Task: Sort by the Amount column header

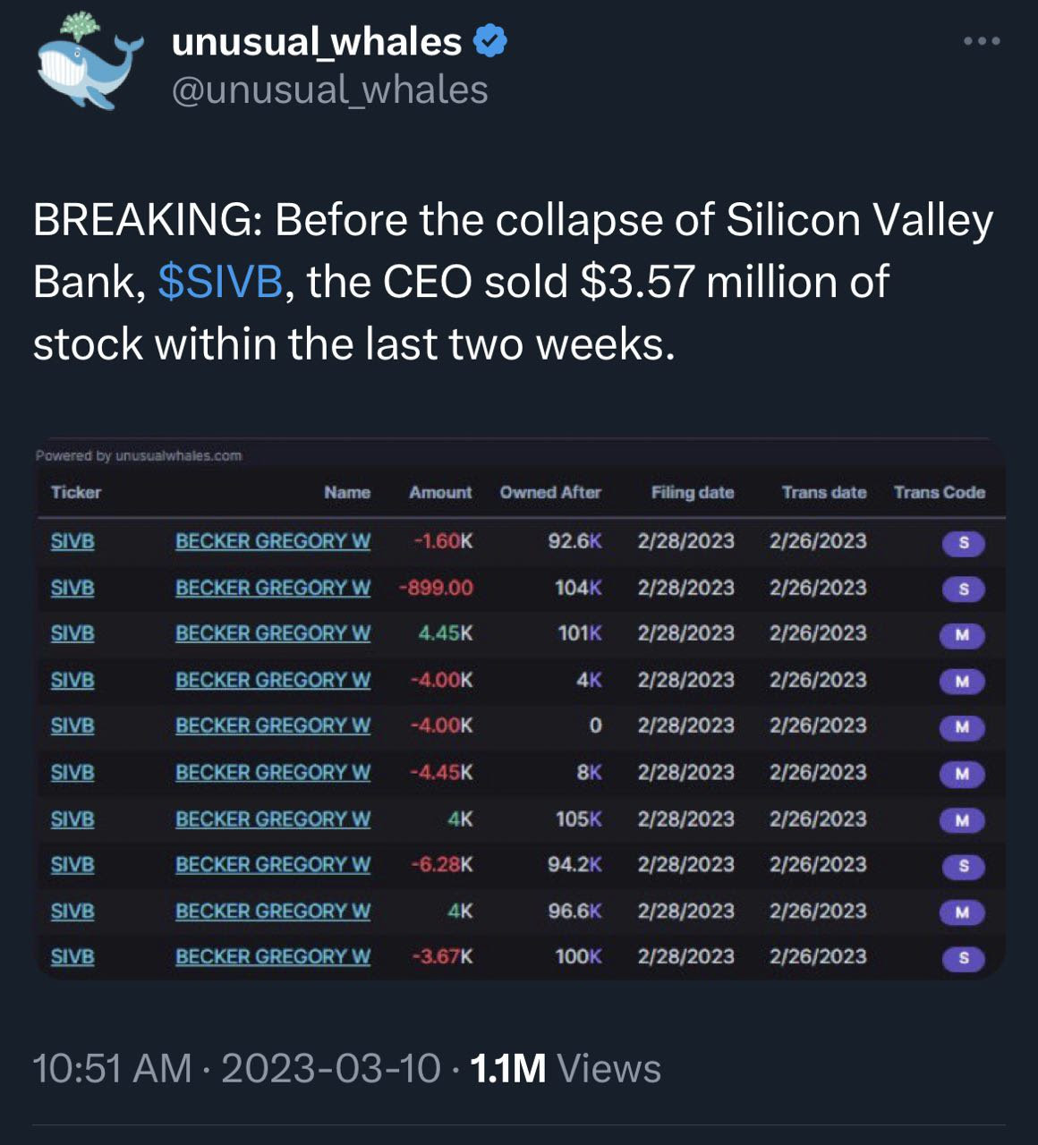Action: (x=440, y=492)
